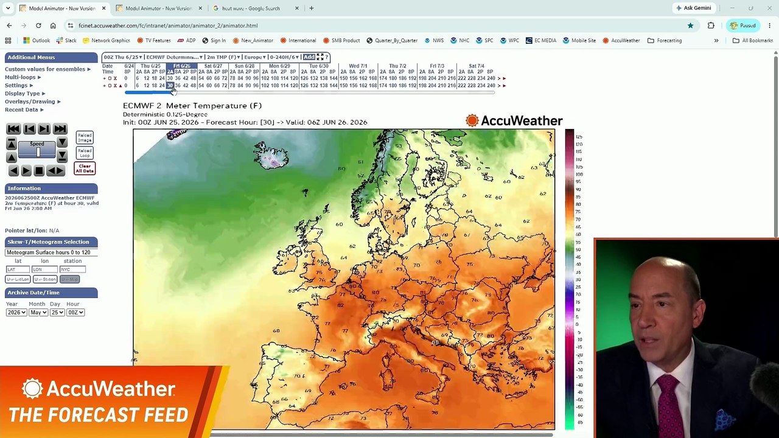The image size is (779, 438).
Task: Open the archive Month dropdown
Action: tap(38, 313)
